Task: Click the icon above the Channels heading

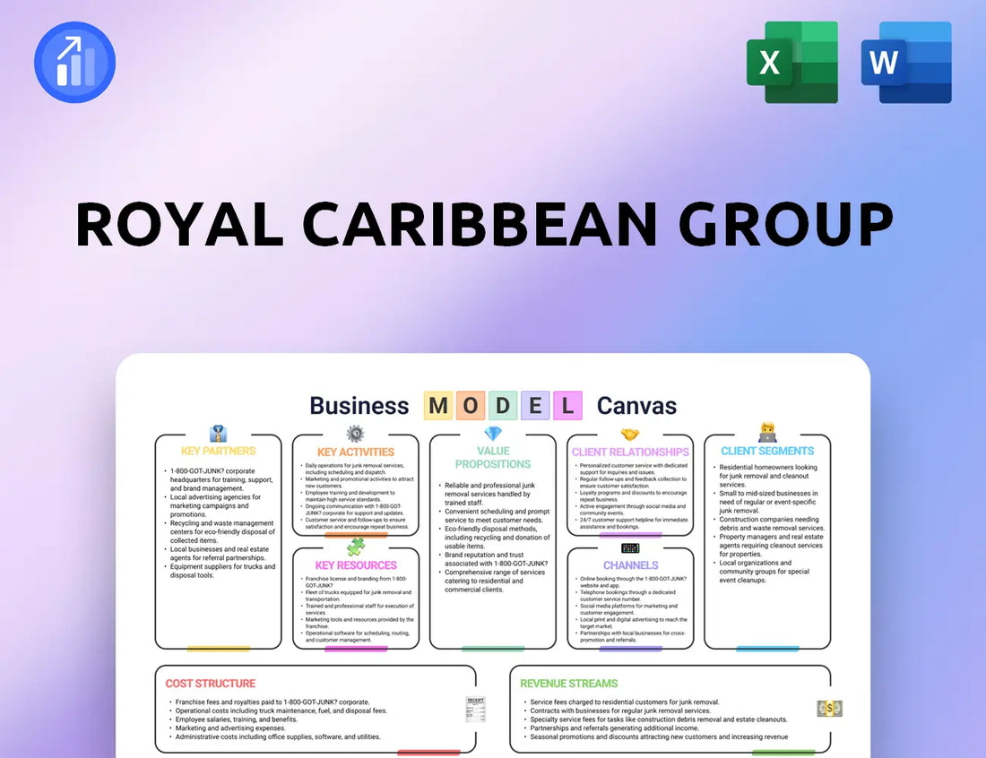Action: tap(630, 548)
